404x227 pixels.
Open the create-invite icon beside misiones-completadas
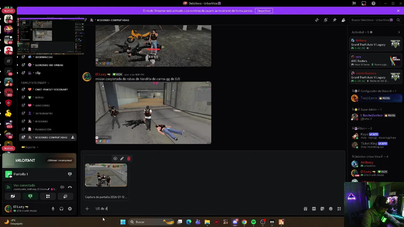(x=73, y=137)
